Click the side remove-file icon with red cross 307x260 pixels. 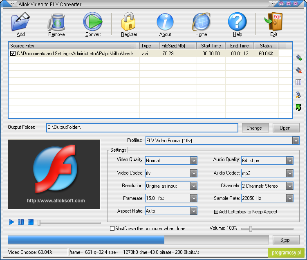tap(298, 70)
